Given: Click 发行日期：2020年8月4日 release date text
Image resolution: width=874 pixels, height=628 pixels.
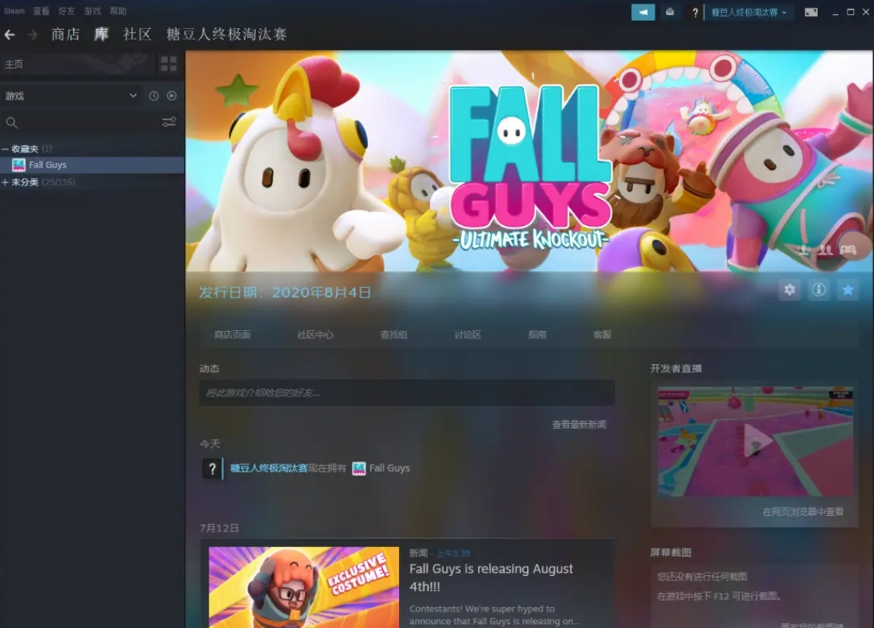Looking at the screenshot, I should 285,292.
